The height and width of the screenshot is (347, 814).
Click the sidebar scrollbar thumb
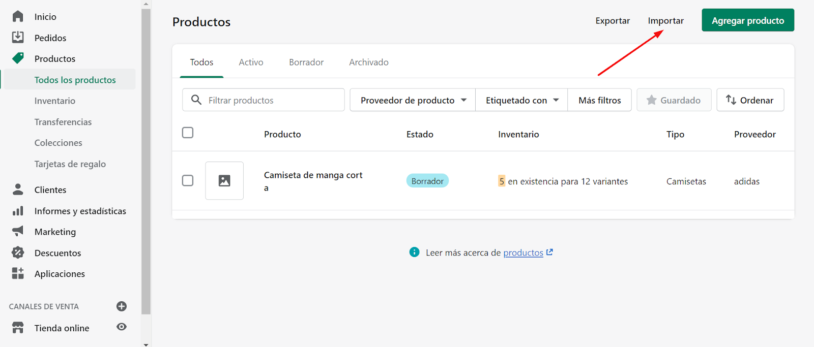click(x=146, y=162)
